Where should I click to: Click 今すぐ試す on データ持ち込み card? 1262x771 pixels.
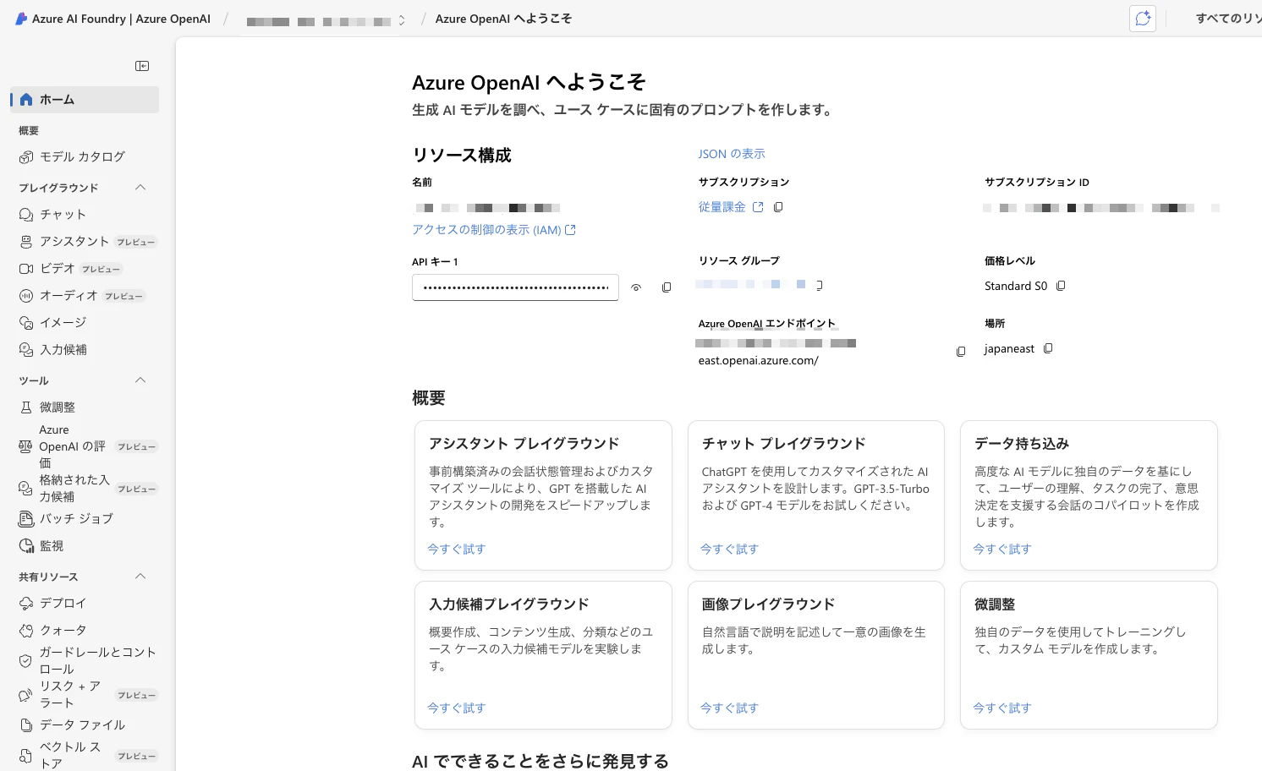pyautogui.click(x=1002, y=549)
